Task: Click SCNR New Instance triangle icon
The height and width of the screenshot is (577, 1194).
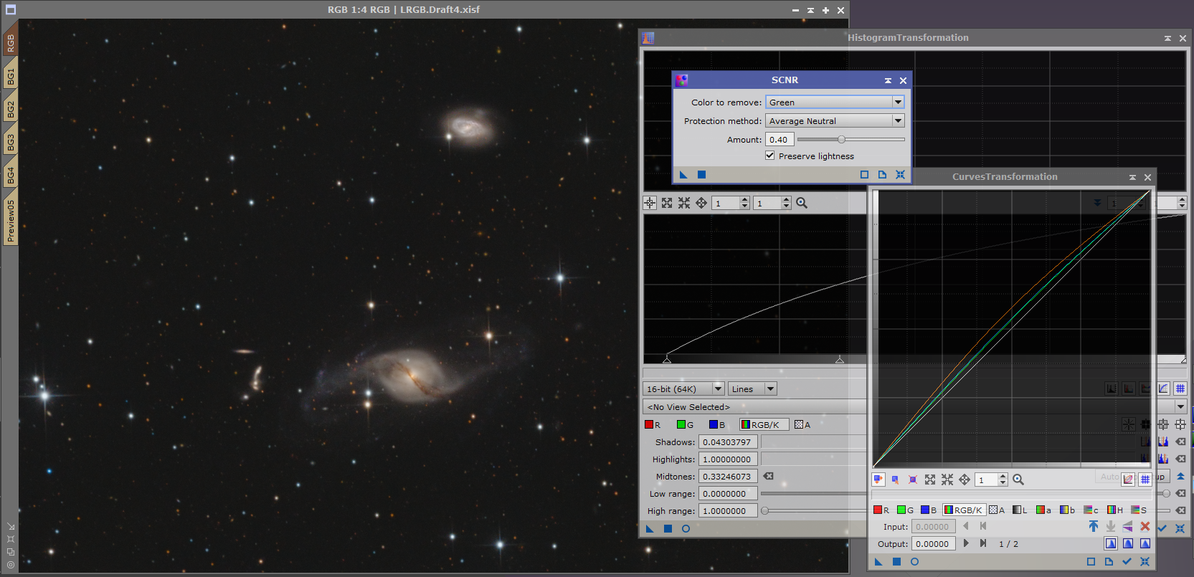Action: pyautogui.click(x=683, y=174)
